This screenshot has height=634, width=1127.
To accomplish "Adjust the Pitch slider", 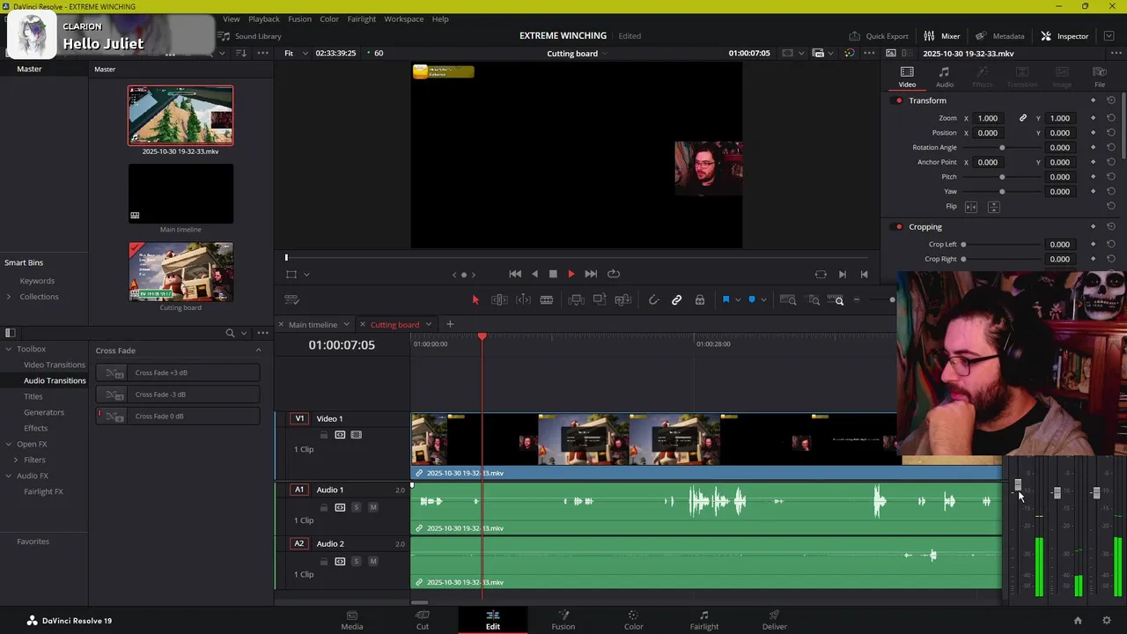I will 1002,177.
